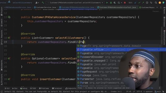Open run configuration dropdown CustomerJPADataAccessServiceTest.selectAllCustomers
The width and height of the screenshot is (166, 93).
(x=75, y=3)
